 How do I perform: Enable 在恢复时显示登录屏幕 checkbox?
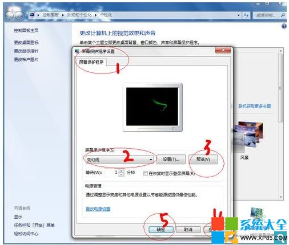coord(146,173)
